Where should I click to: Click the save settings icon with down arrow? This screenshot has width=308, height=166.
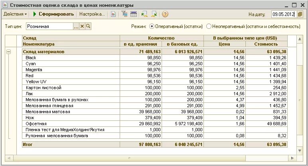click(154, 14)
